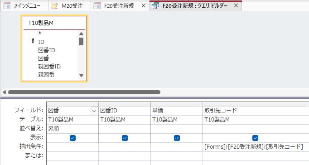Uncheck the 表示 checkbox for 図番ID
This screenshot has width=309, height=165.
pyautogui.click(x=125, y=138)
